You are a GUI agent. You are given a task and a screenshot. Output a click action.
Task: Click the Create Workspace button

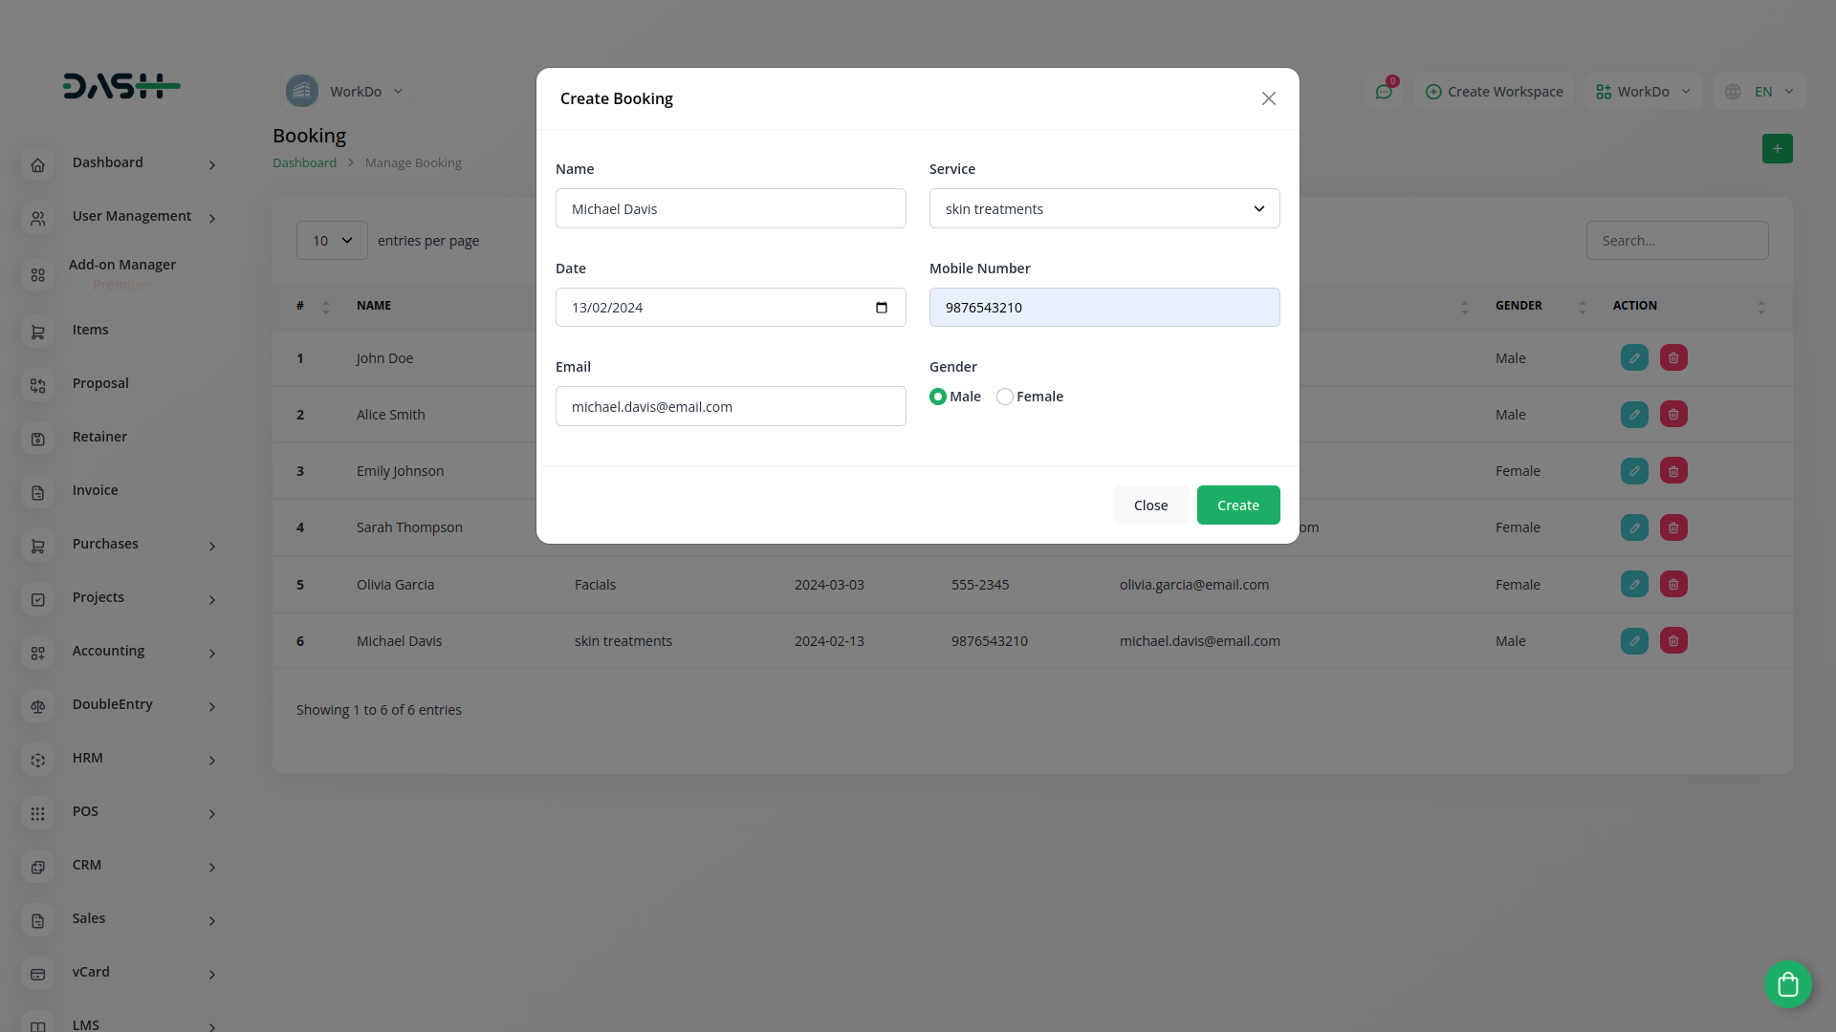point(1494,92)
